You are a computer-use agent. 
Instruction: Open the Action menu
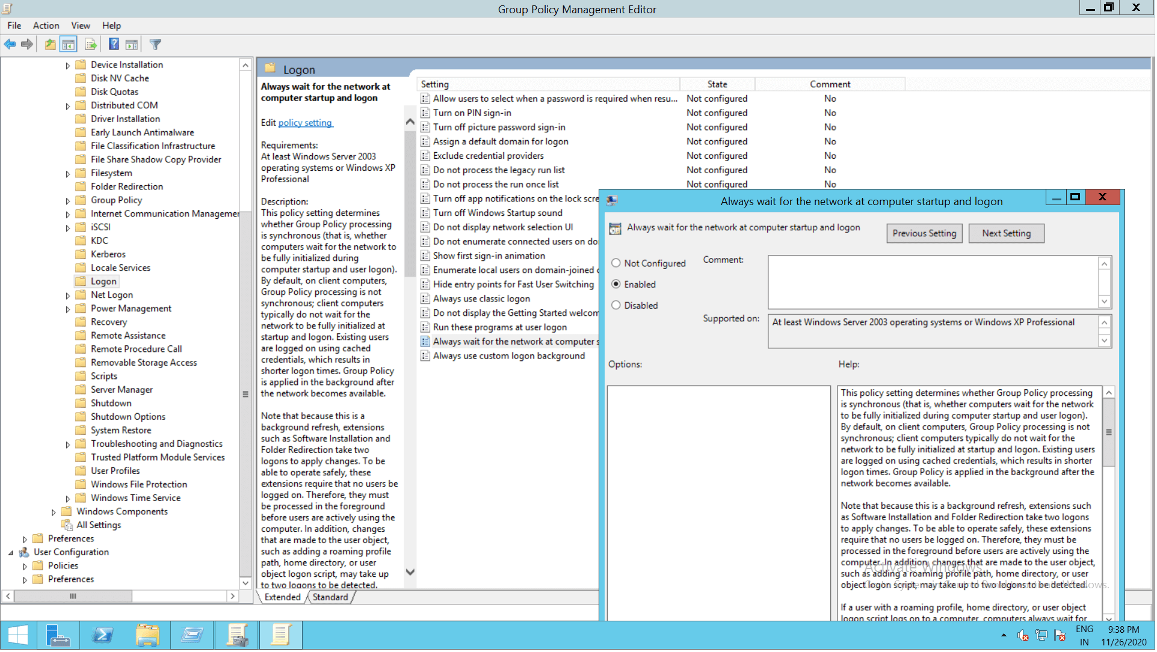pos(46,25)
